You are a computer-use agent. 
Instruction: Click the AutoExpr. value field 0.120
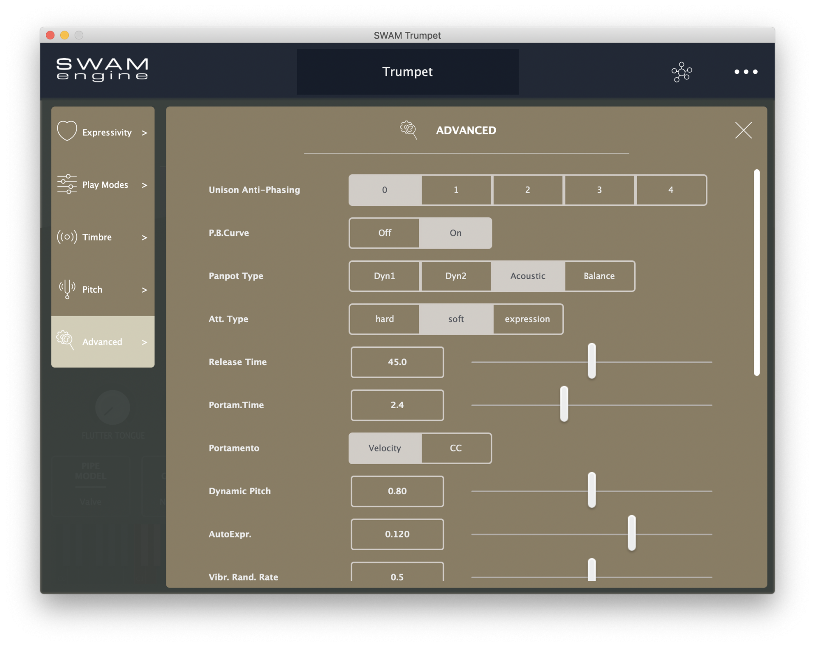pyautogui.click(x=397, y=534)
